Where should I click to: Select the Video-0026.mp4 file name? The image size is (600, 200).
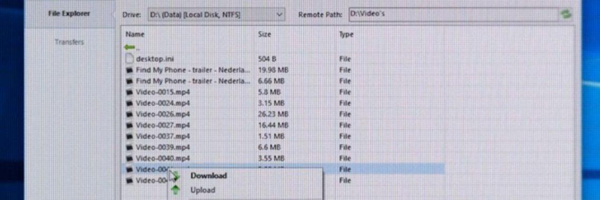point(163,114)
